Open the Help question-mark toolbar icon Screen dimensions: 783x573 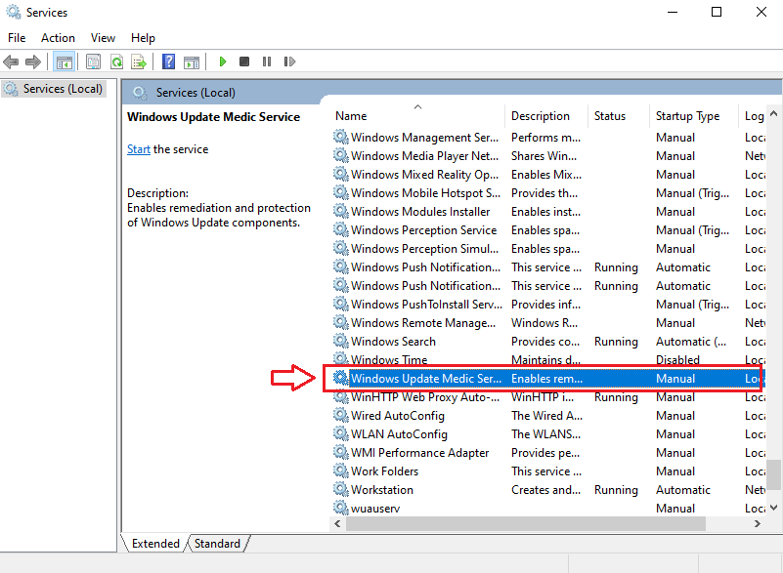click(169, 61)
